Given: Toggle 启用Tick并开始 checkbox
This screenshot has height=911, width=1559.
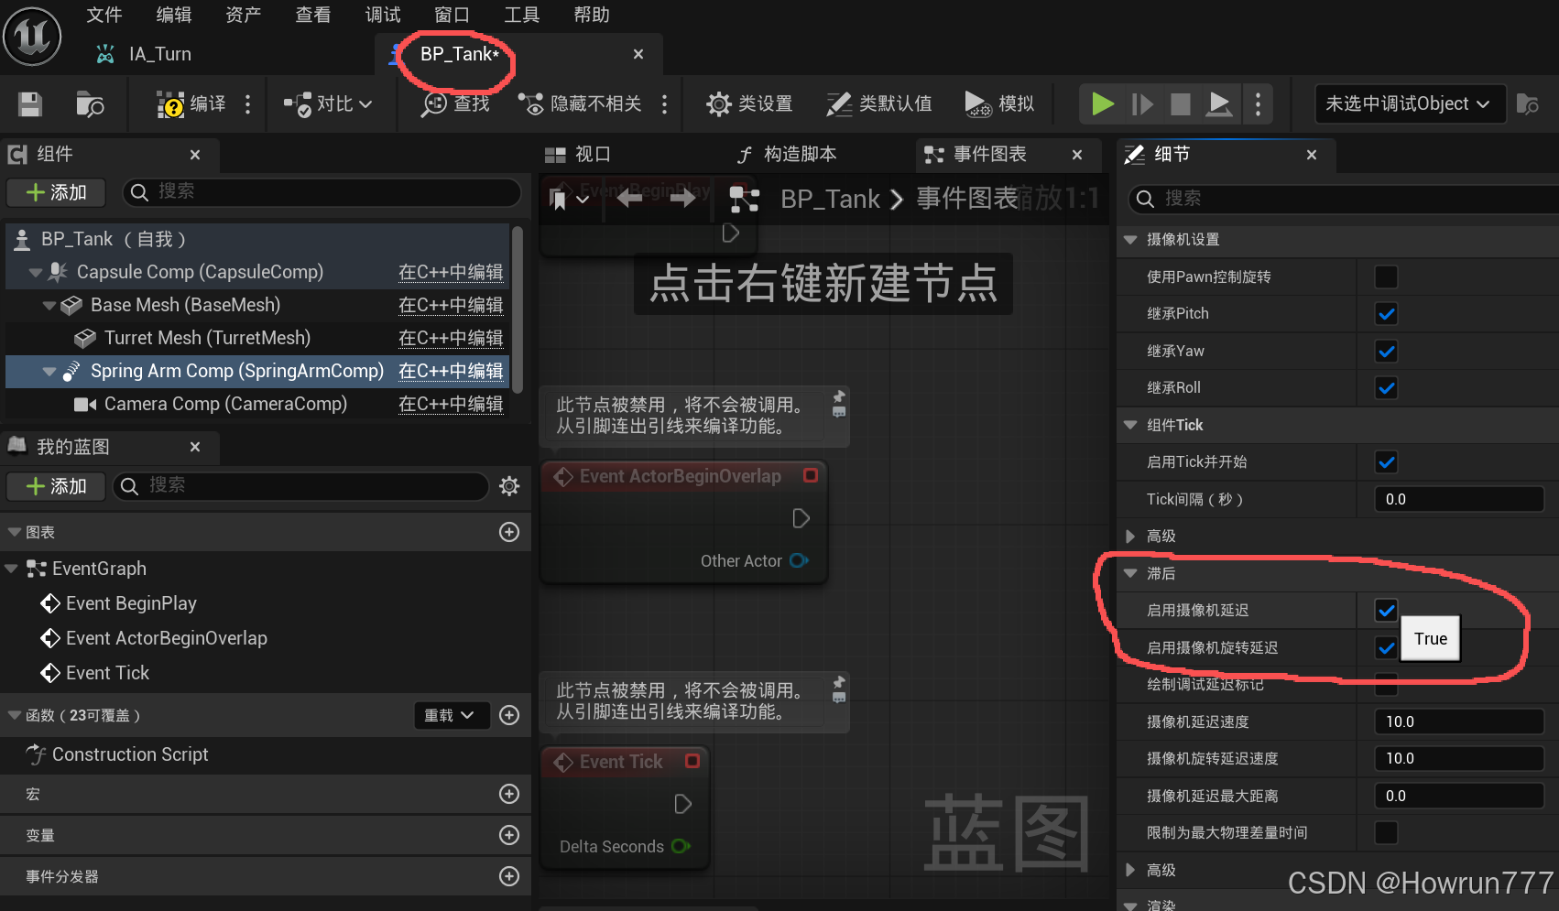Looking at the screenshot, I should click(1387, 462).
